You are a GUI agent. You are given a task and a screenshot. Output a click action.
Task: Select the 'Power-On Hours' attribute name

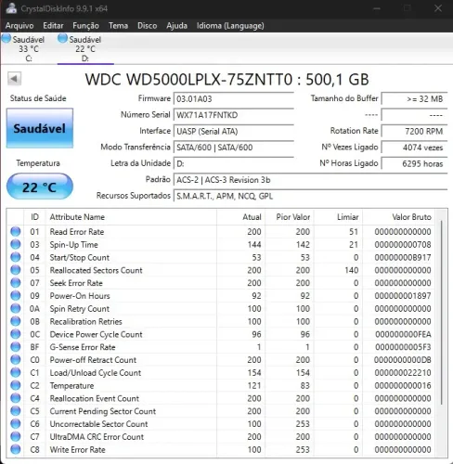80,296
